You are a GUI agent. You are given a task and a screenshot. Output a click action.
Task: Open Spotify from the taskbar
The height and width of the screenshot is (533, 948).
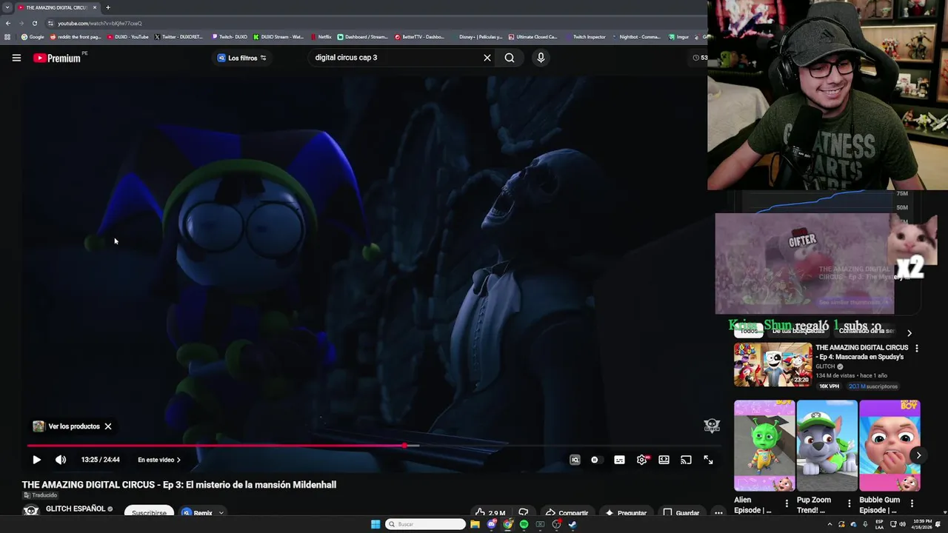[524, 524]
